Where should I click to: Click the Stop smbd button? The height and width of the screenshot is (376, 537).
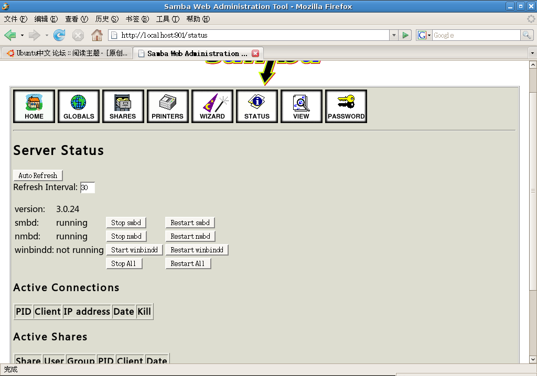point(126,223)
